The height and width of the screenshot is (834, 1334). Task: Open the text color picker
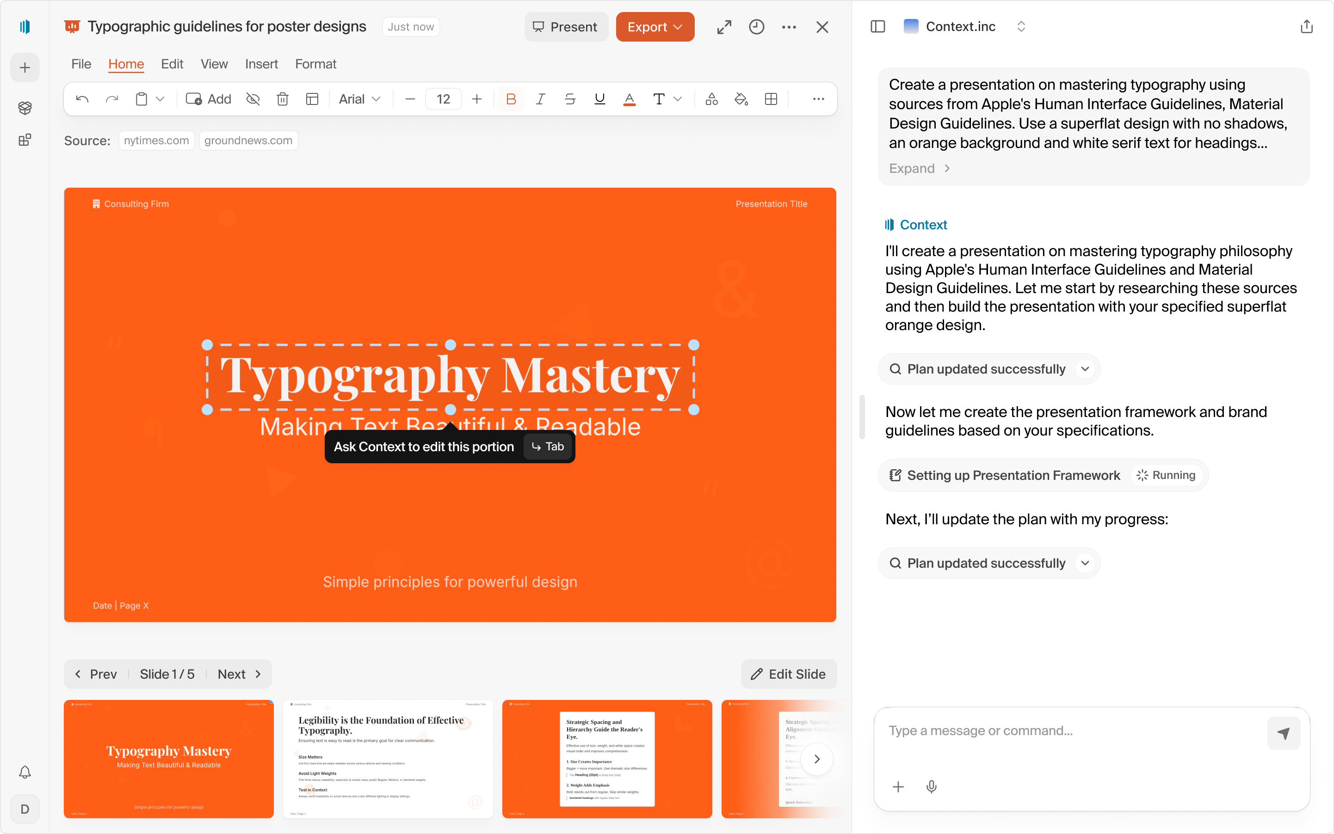[x=629, y=99]
